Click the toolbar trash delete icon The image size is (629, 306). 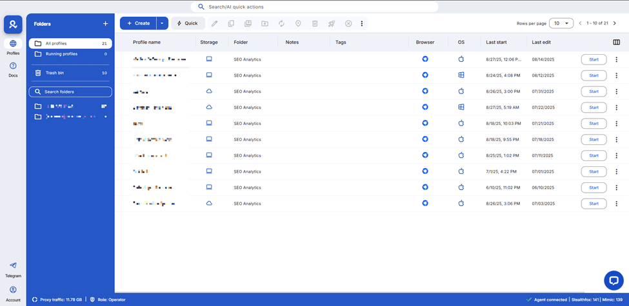pos(315,24)
